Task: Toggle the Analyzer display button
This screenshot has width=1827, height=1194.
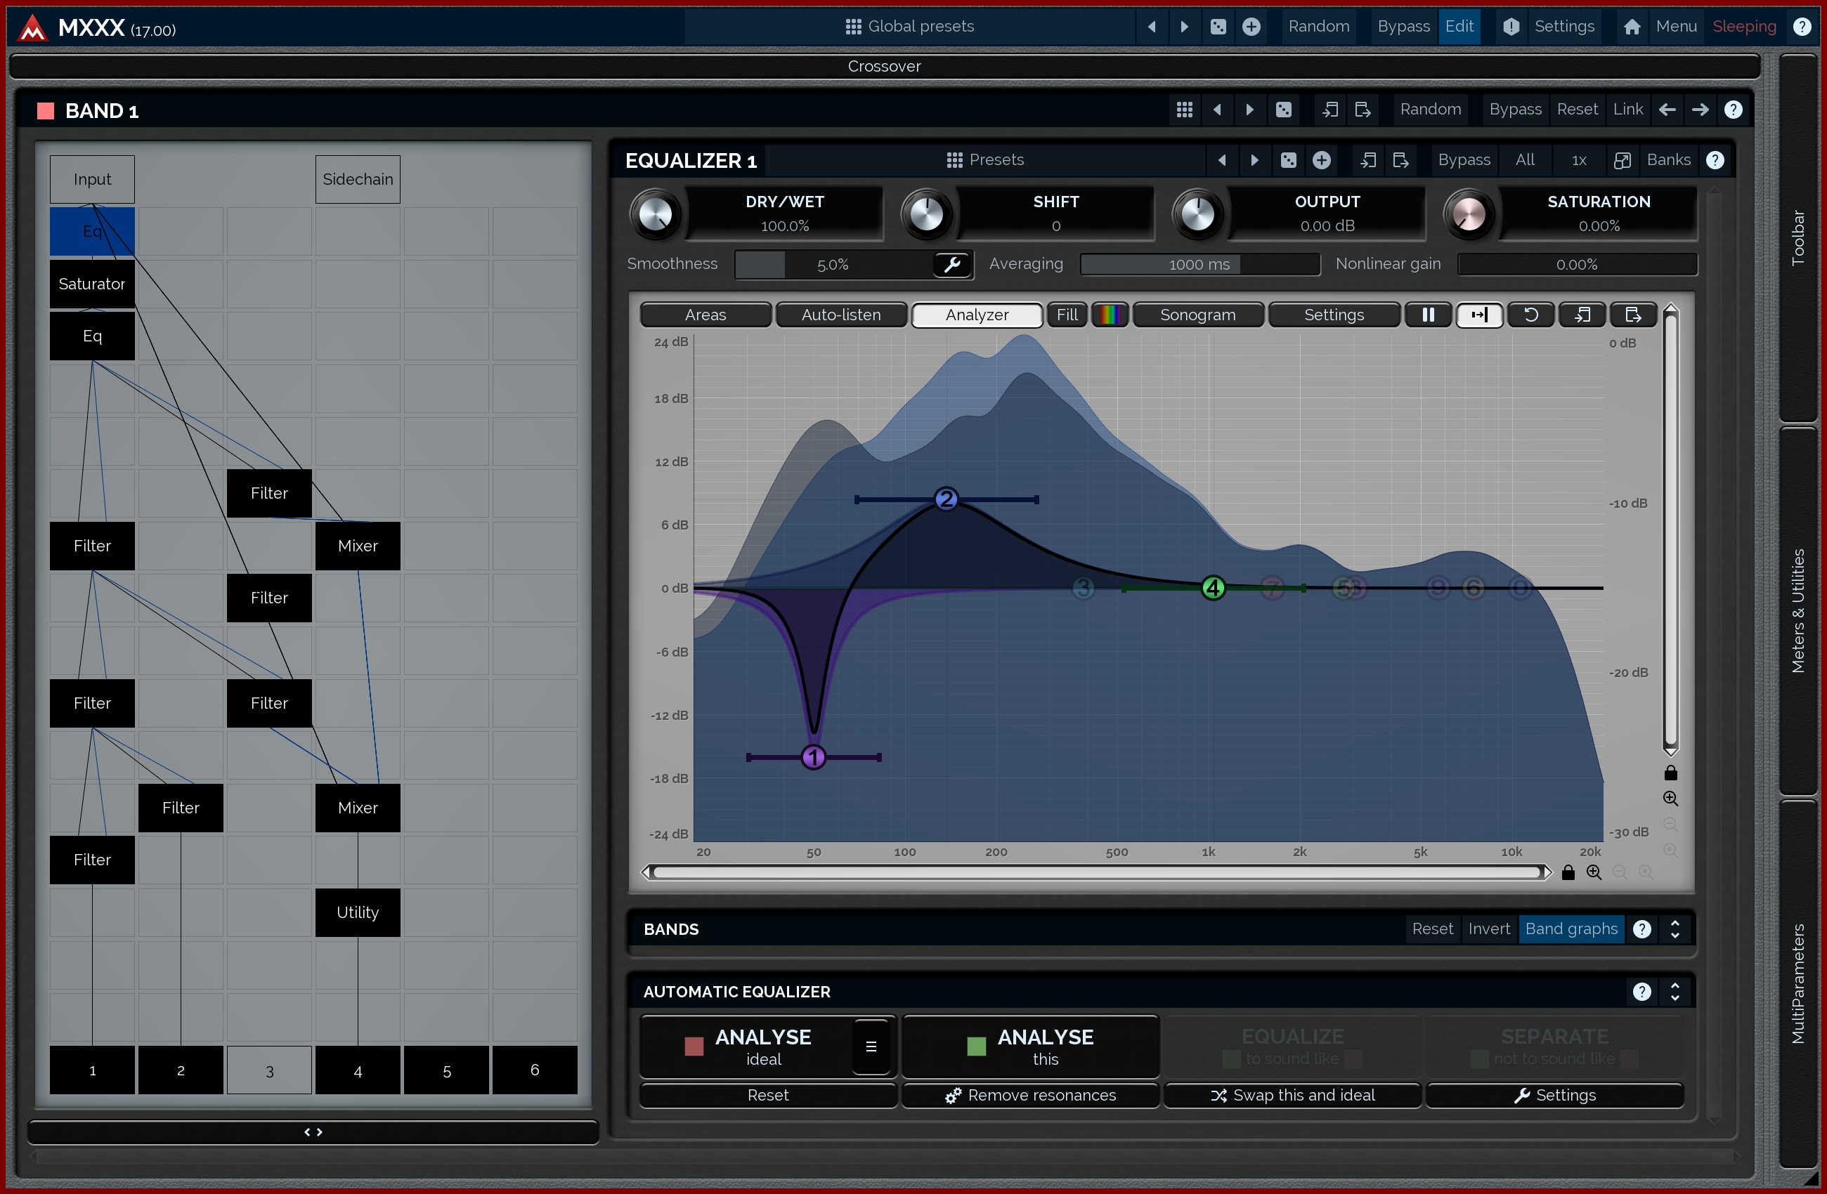Action: click(x=977, y=315)
